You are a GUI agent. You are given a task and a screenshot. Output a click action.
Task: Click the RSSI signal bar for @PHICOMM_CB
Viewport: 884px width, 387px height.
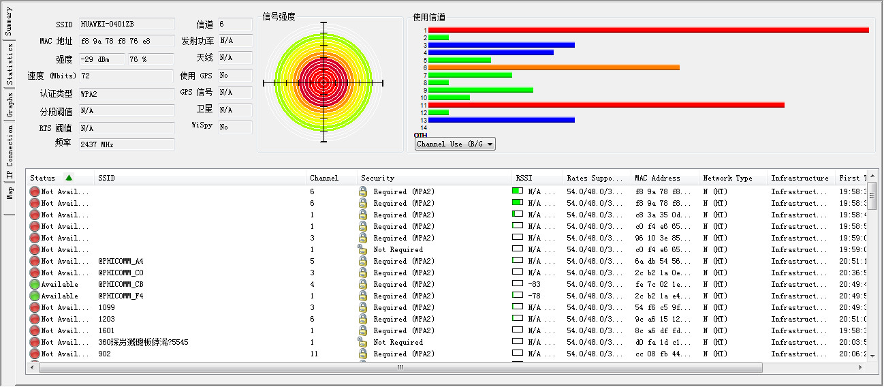[x=517, y=284]
